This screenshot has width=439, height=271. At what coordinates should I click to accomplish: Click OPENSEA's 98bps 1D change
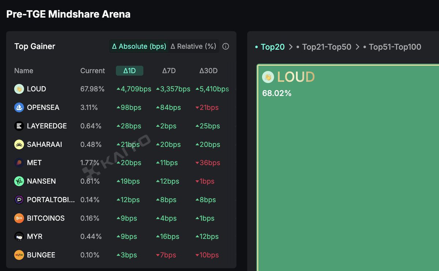tap(129, 107)
